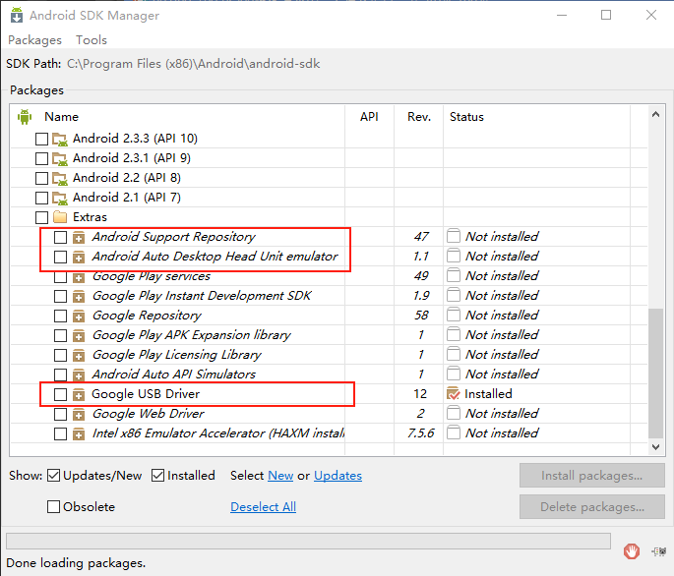
Task: Open the Tools menu
Action: pos(92,40)
